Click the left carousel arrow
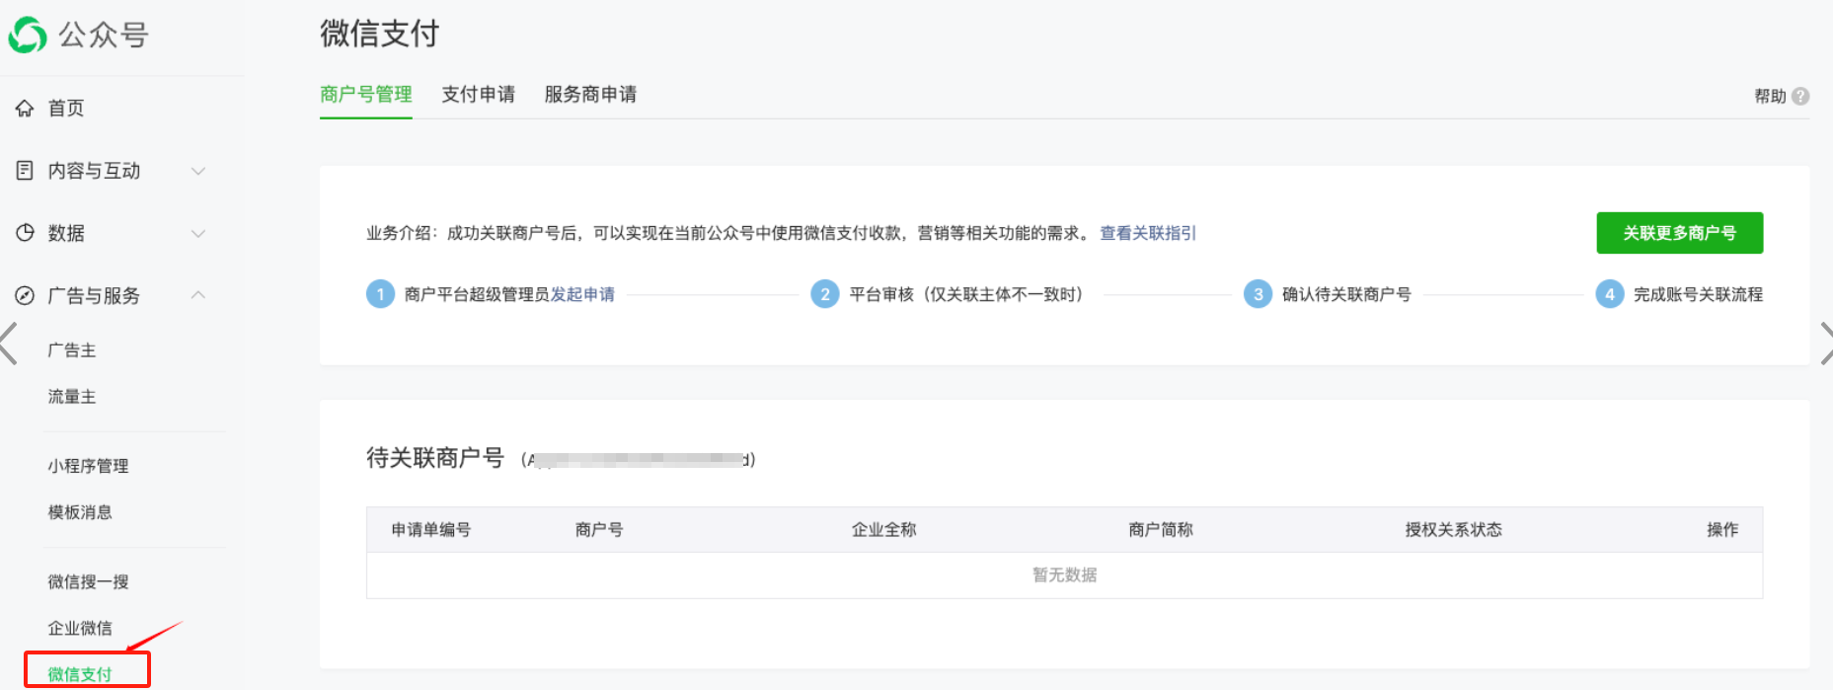1833x690 pixels. click(9, 344)
